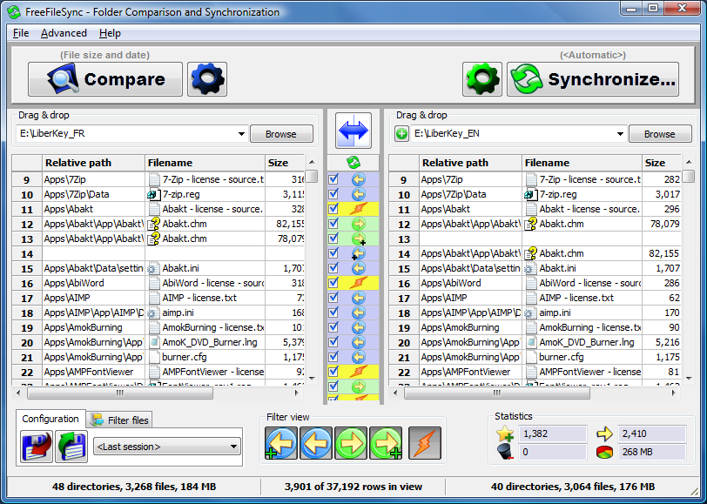Expand the left folder E:\LiberKey_FR dropdown

click(x=241, y=134)
